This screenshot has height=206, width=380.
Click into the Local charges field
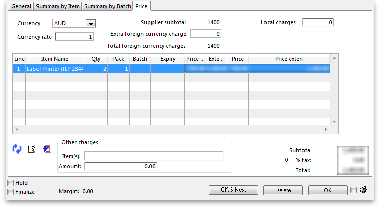coord(318,22)
